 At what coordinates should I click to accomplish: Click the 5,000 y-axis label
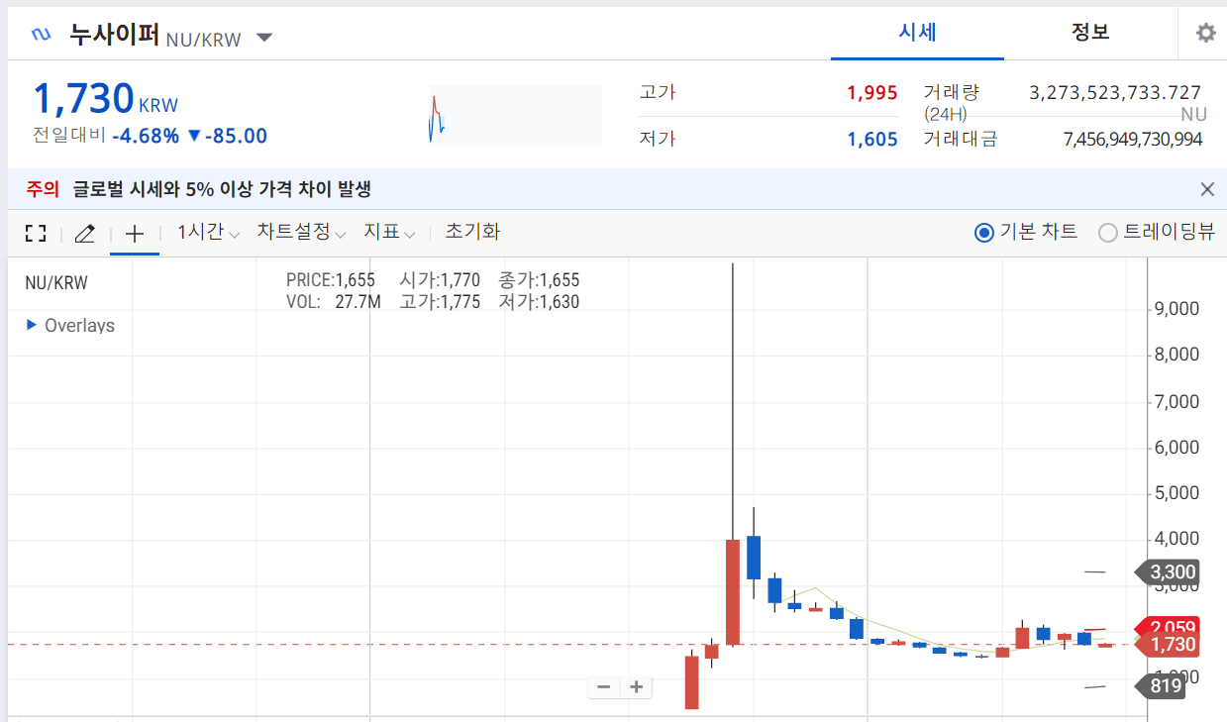1177,493
